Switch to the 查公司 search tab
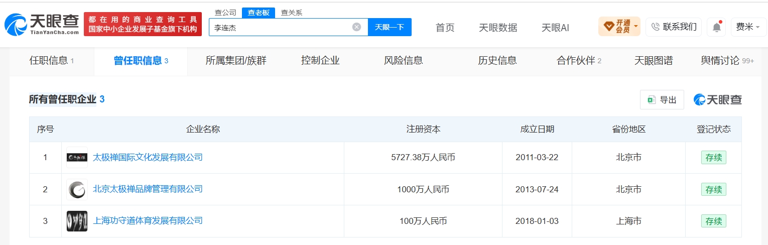The image size is (768, 245). pos(225,13)
